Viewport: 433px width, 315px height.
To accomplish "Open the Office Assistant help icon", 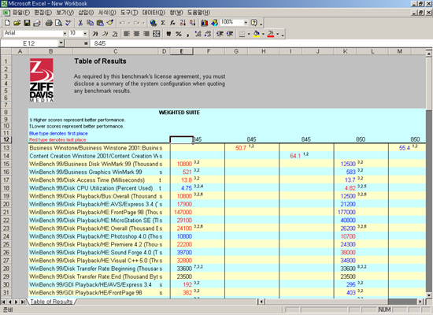I will coord(254,23).
